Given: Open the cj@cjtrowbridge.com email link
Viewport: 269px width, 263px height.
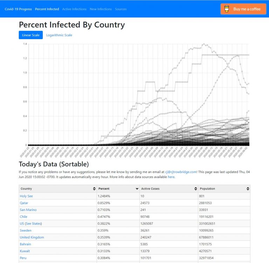Looking at the screenshot, I should (181, 172).
